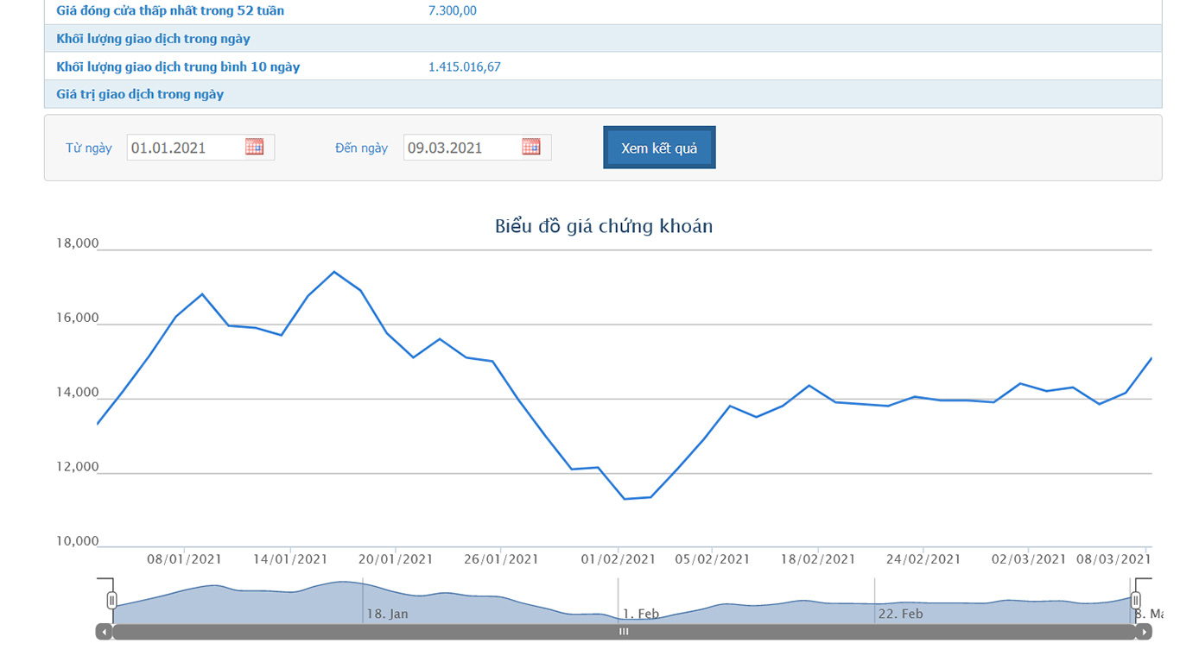
Task: Click the 1.415.016,67 average volume value
Action: tap(464, 66)
